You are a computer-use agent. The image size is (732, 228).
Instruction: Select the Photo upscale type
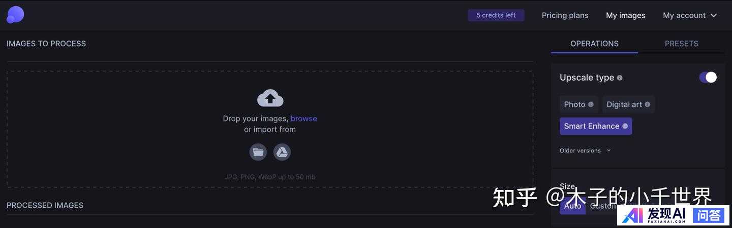tap(578, 104)
